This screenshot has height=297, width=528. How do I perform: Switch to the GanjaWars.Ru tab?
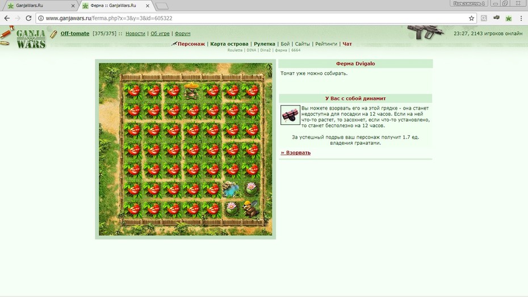click(x=40, y=5)
